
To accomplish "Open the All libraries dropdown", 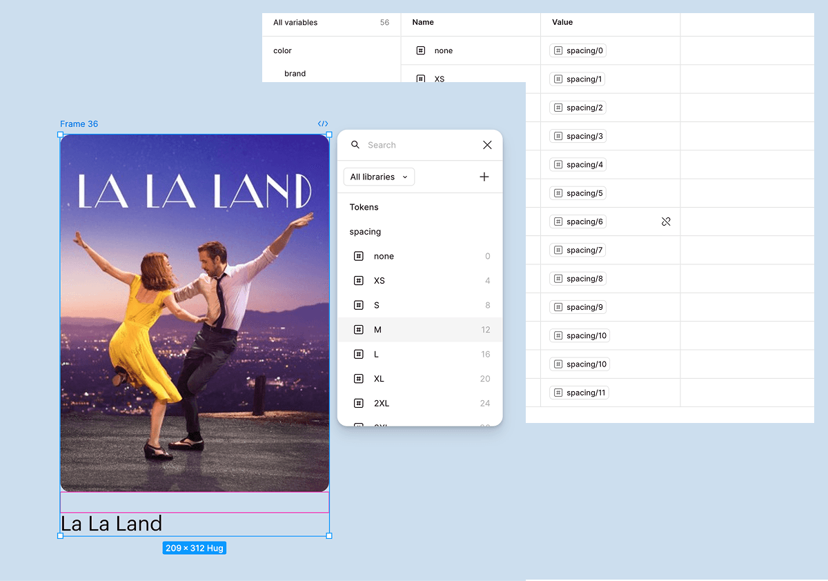I will 379,177.
